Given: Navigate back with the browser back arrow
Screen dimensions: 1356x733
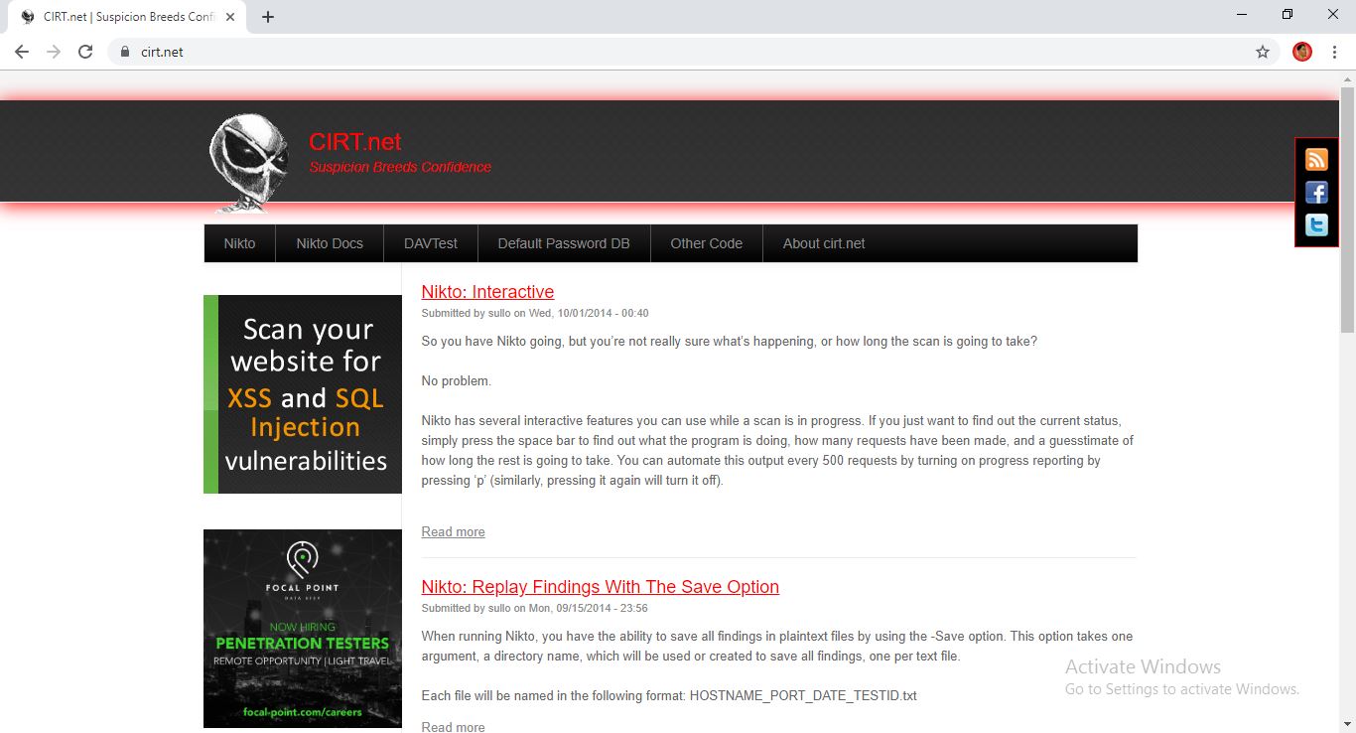Looking at the screenshot, I should [21, 51].
